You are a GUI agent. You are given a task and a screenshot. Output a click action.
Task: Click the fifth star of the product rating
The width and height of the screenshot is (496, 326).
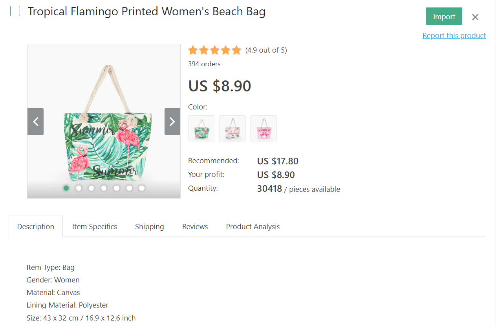[x=236, y=50]
